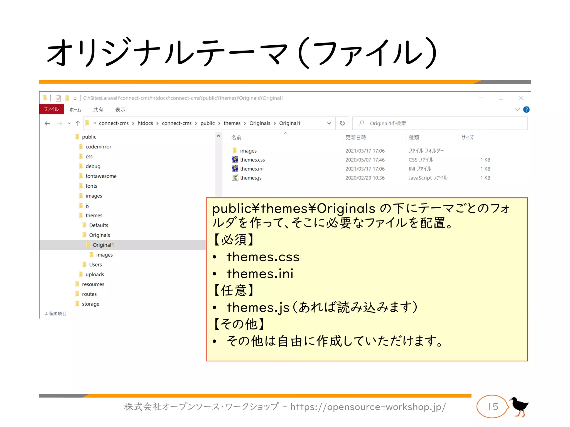Select the themes.js file icon
This screenshot has width=570, height=427.
235,177
